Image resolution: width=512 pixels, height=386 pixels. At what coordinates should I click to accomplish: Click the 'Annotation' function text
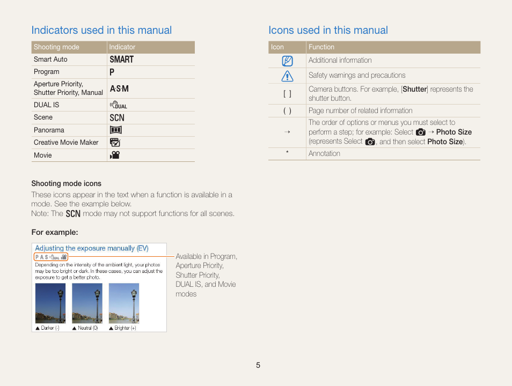pyautogui.click(x=324, y=154)
